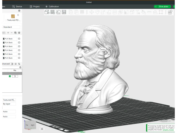Click the sixth PLA Basic color swatch
The width and height of the screenshot is (177, 133).
[x=4, y=58]
